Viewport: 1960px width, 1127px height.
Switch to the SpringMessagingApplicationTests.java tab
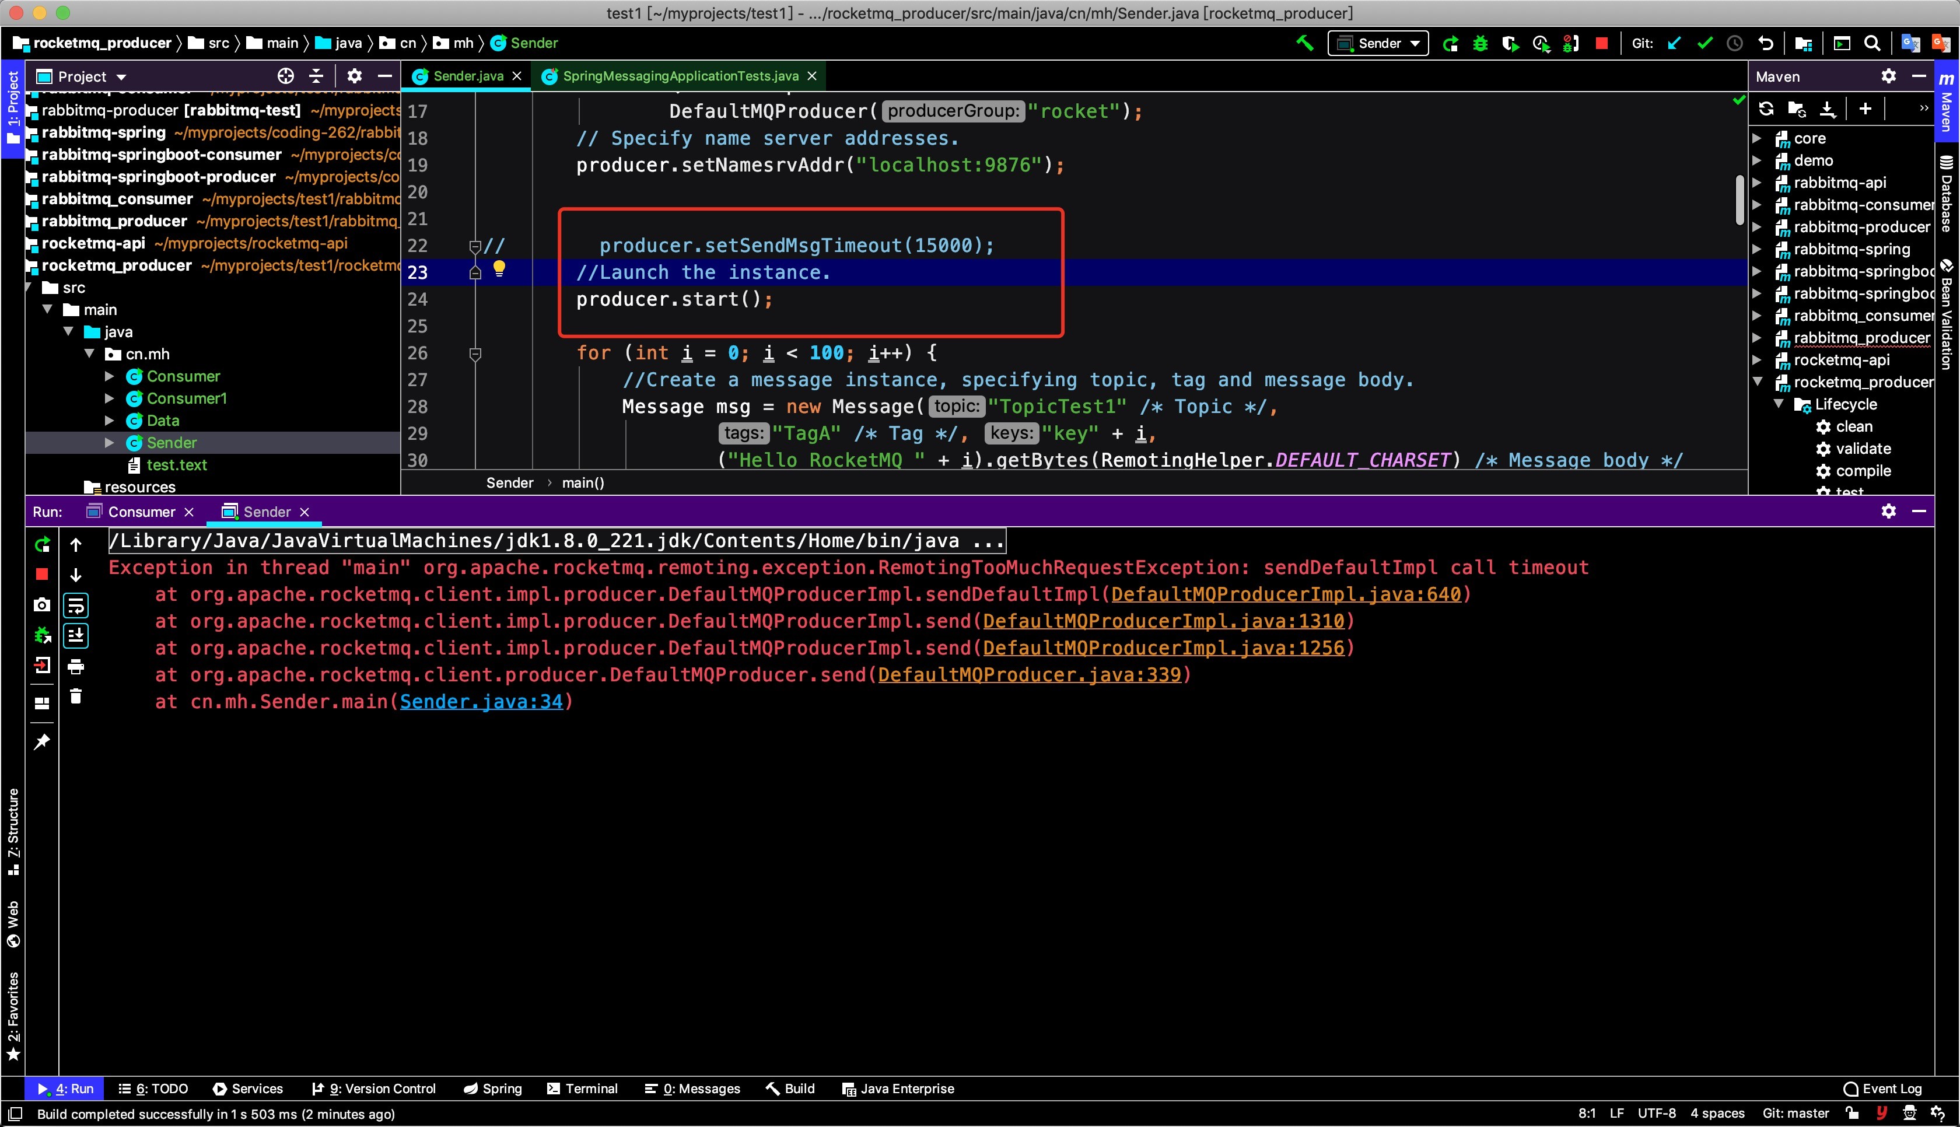point(680,76)
